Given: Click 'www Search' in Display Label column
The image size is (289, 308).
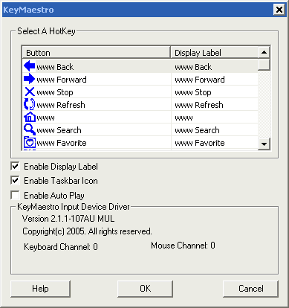Looking at the screenshot, I should tap(197, 130).
